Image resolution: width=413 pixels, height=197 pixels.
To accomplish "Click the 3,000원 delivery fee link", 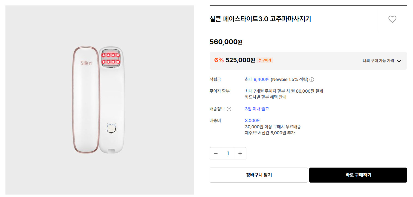I will (253, 120).
